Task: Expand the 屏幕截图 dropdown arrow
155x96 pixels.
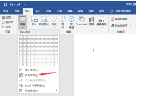Action: [102, 27]
